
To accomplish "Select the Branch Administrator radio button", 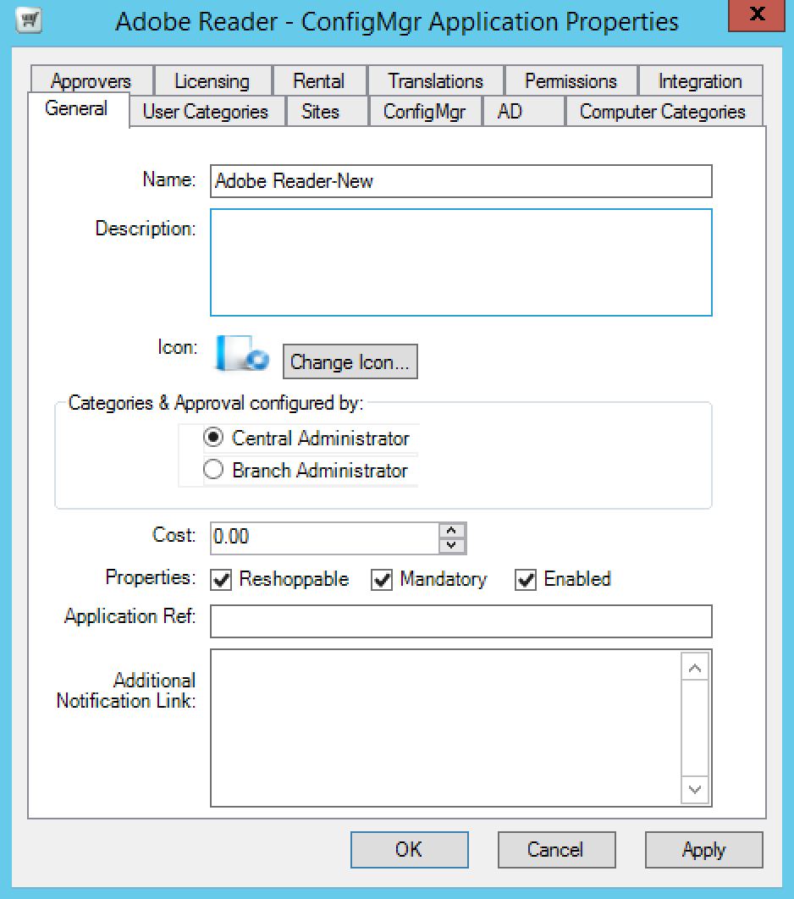I will click(214, 471).
